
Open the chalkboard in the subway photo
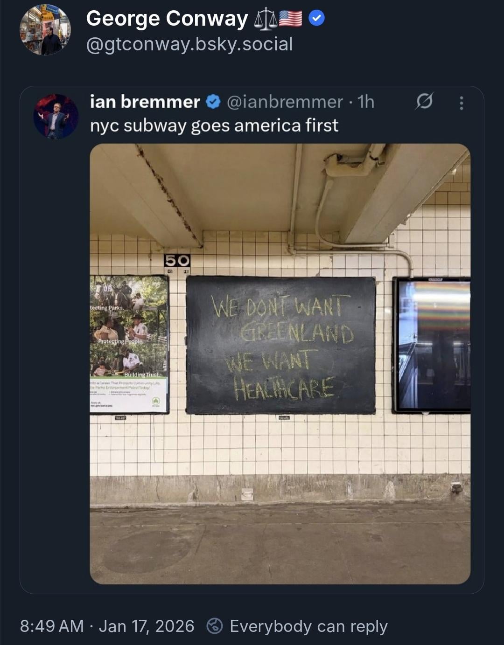point(280,345)
